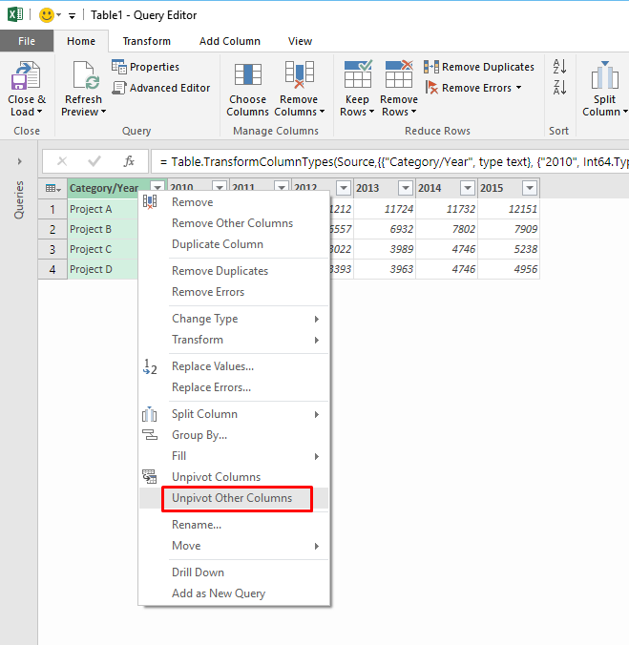The width and height of the screenshot is (629, 645).
Task: Choose Duplicate Column from context menu
Action: point(217,244)
